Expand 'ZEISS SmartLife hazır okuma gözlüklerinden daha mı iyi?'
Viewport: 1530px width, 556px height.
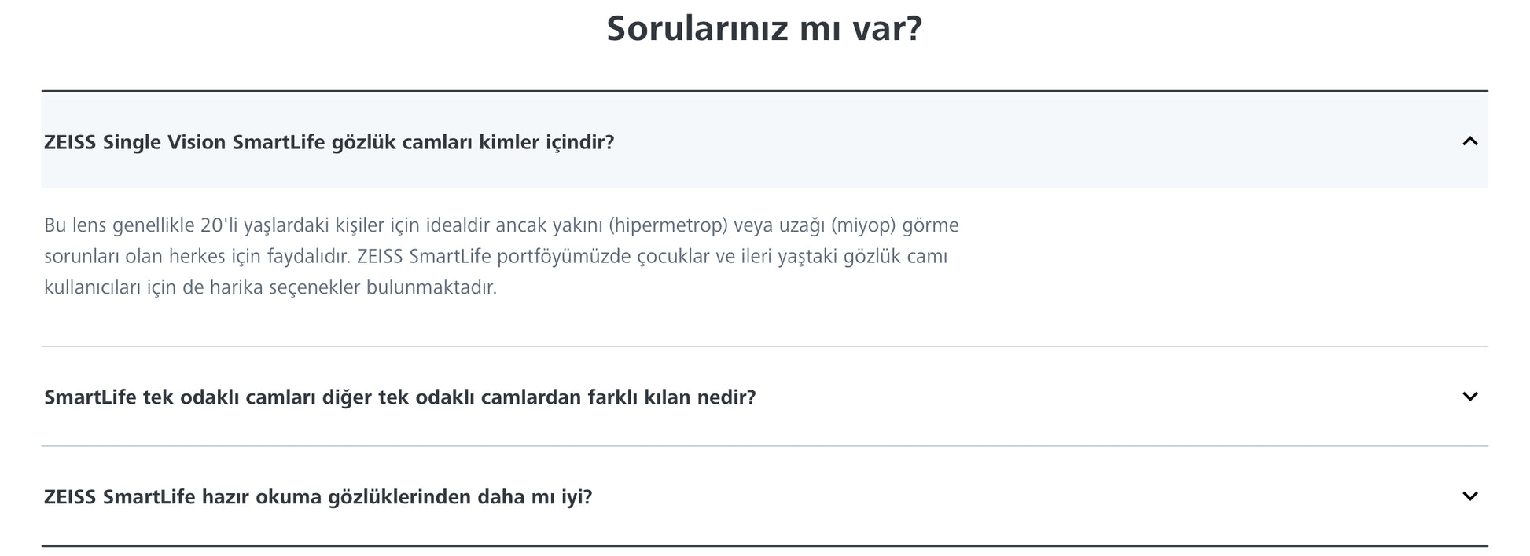(318, 497)
